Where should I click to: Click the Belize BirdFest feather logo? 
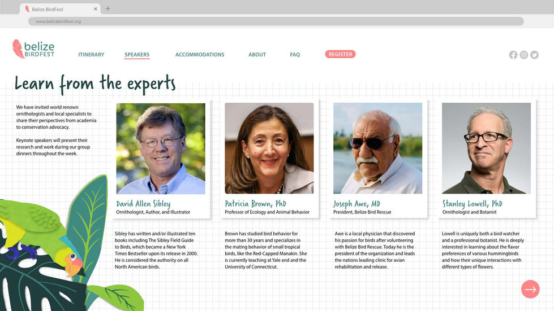click(33, 49)
